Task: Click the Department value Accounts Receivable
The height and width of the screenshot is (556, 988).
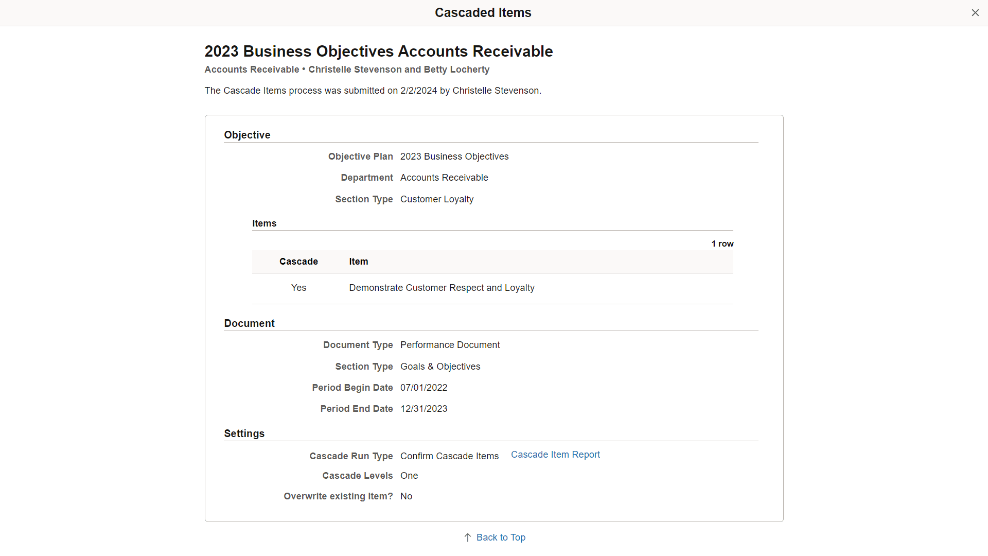Action: [x=444, y=178]
